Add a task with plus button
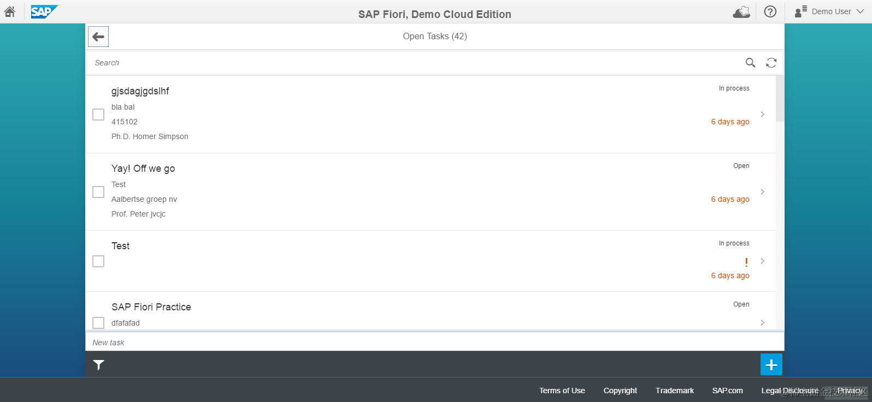 771,364
